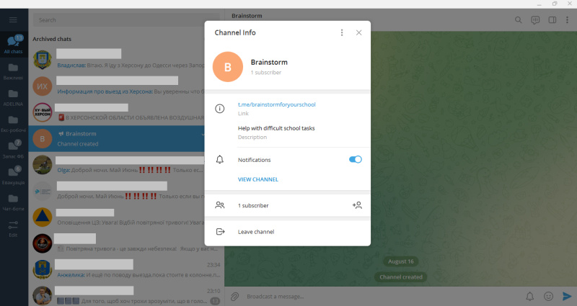Open the emoji picker

pyautogui.click(x=548, y=296)
